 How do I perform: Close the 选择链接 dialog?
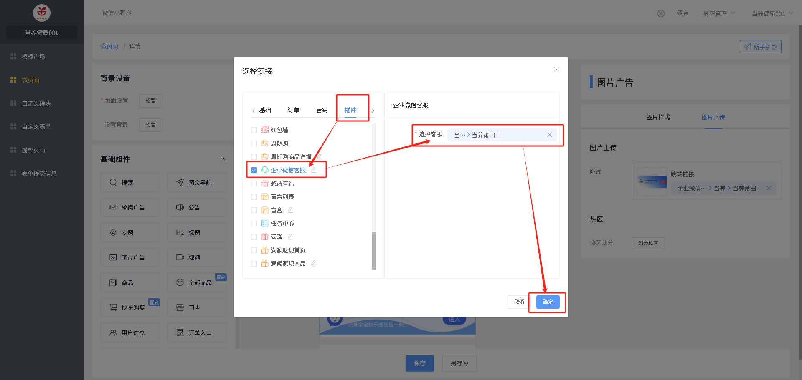pyautogui.click(x=556, y=69)
